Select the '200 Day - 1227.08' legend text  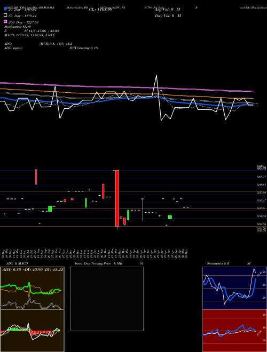pyautogui.click(x=23, y=22)
